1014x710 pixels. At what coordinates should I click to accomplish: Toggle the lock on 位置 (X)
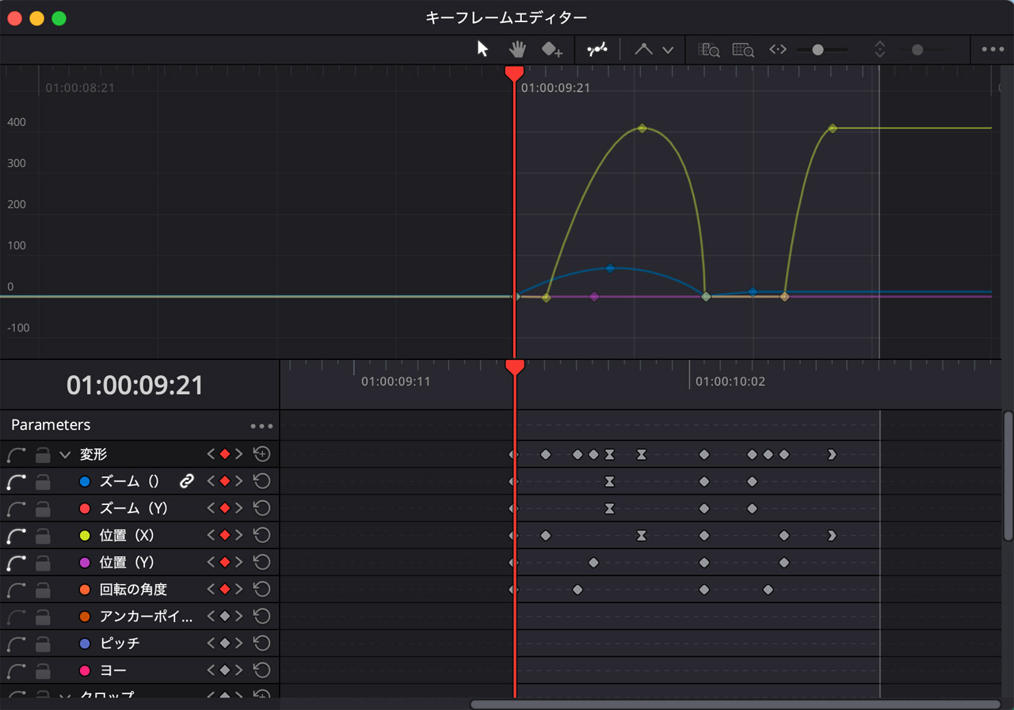click(x=44, y=536)
